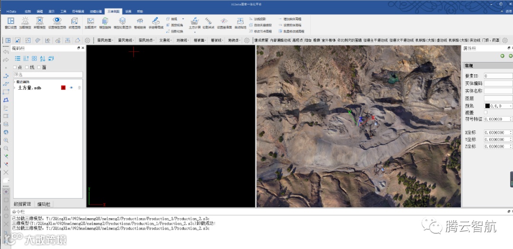Open the 绘制 ribbon tab

(x=28, y=11)
